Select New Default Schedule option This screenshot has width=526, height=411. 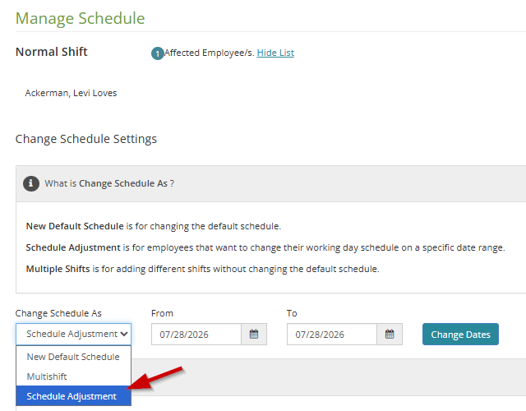click(73, 357)
